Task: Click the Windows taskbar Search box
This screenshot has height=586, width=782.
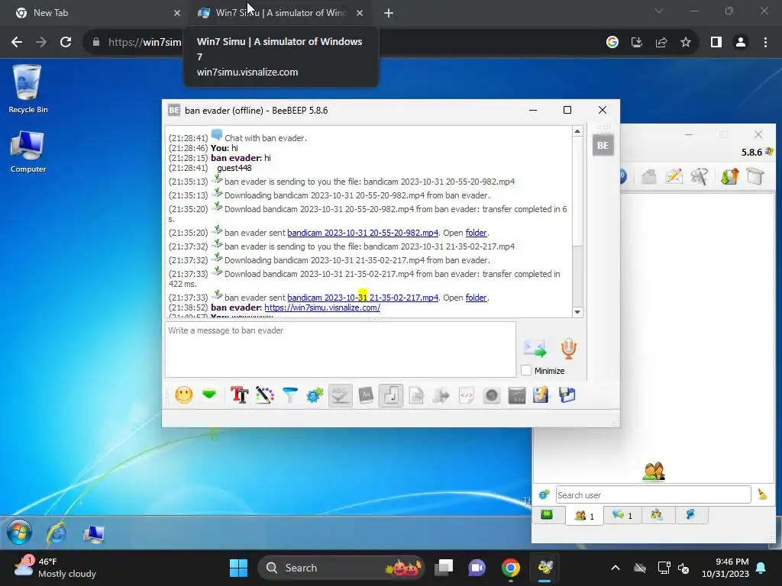Action: tap(341, 568)
